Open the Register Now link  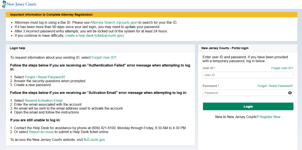(x=270, y=117)
